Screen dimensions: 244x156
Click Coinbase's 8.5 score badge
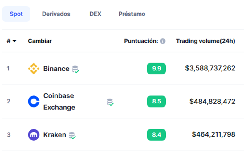click(157, 101)
